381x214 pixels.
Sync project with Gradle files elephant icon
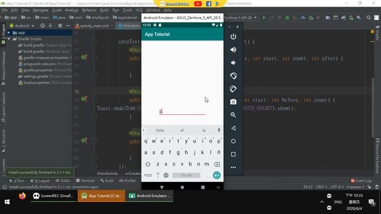(343, 18)
